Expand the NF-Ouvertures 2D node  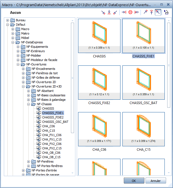pos(23,82)
